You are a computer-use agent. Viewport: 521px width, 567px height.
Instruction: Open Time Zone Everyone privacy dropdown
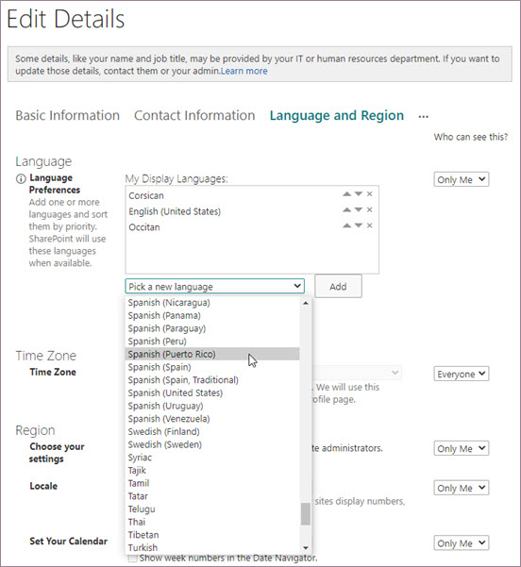click(x=462, y=374)
